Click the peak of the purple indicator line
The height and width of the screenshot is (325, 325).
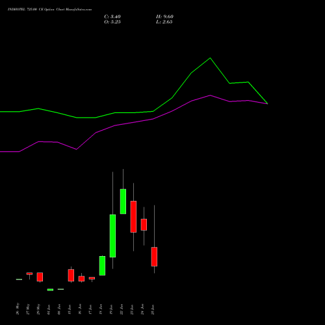pyautogui.click(x=210, y=96)
